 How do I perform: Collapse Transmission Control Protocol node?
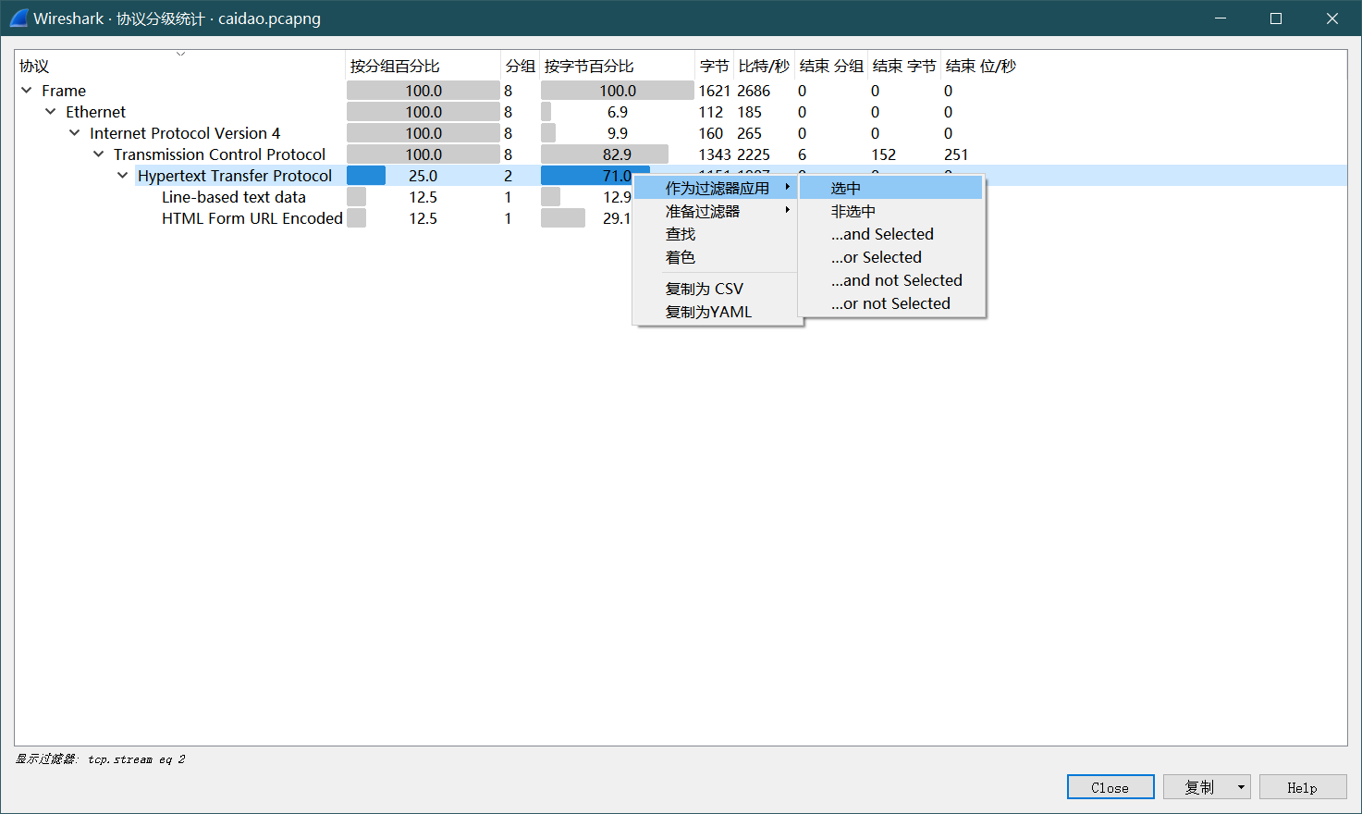point(99,154)
